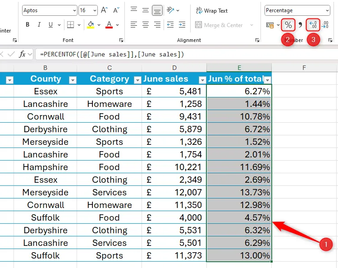Screen dimensions: 338x268
Task: Open the Percentage number format dropdown
Action: click(327, 10)
